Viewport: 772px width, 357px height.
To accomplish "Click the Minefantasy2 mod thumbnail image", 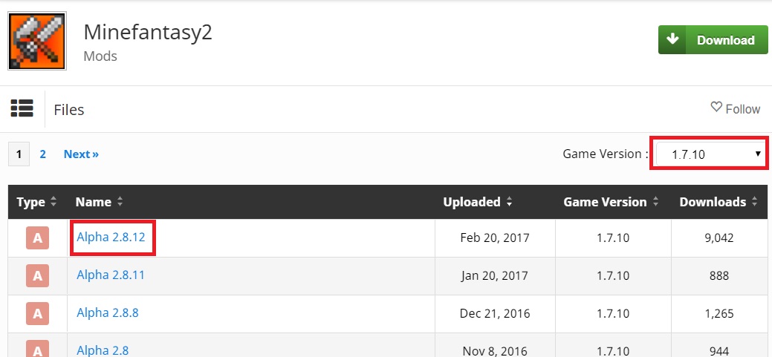I will [37, 42].
